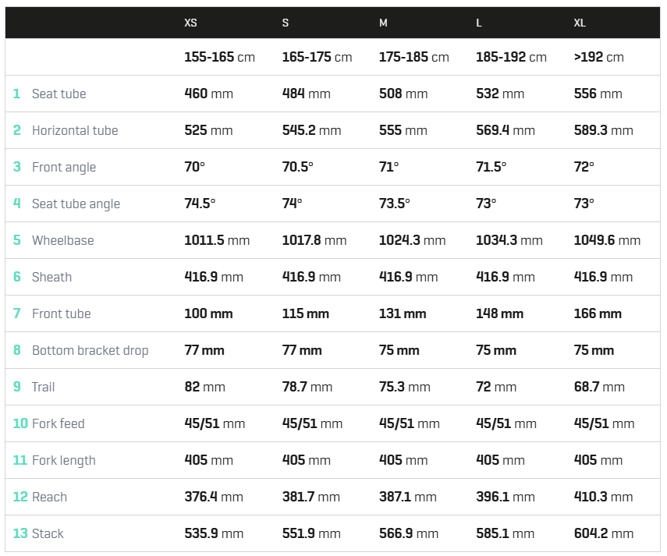The width and height of the screenshot is (667, 556).
Task: Click the XS size column header
Action: (x=190, y=23)
